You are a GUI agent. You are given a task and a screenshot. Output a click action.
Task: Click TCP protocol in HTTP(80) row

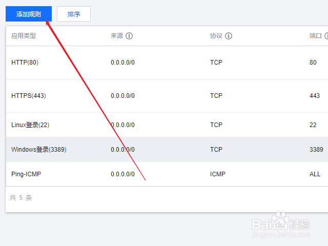coord(216,63)
